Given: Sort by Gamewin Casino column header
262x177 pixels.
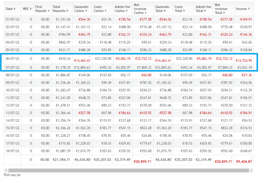Looking at the screenshot, I should tap(81, 9).
